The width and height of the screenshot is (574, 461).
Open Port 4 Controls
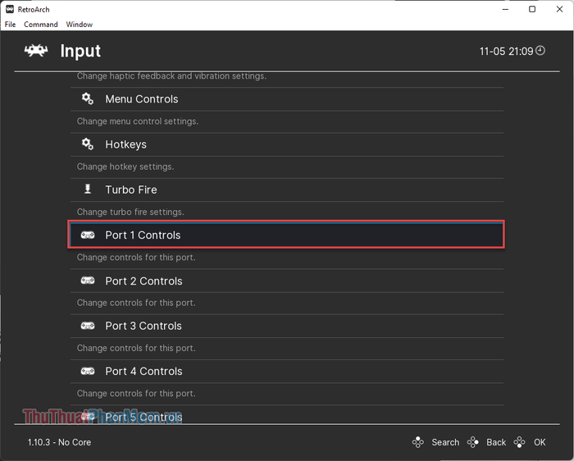(x=287, y=372)
